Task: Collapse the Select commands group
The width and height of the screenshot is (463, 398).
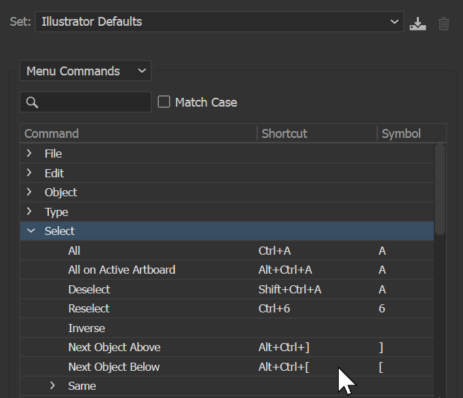Action: coord(31,231)
